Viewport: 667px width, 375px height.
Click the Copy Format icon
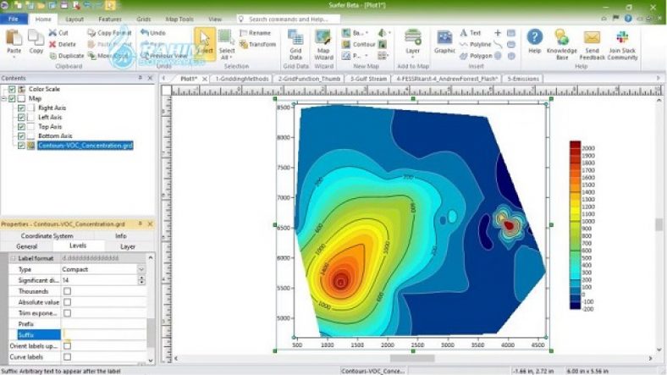[x=91, y=32]
